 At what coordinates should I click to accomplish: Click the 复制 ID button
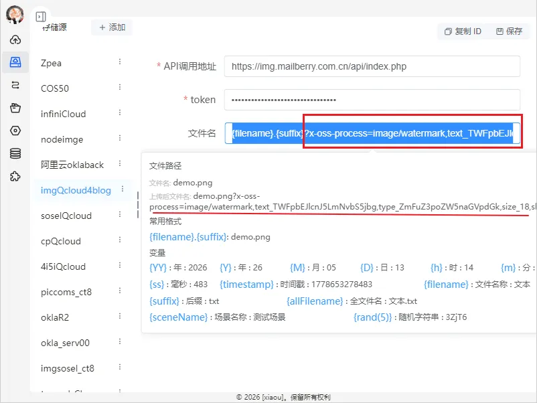point(463,31)
